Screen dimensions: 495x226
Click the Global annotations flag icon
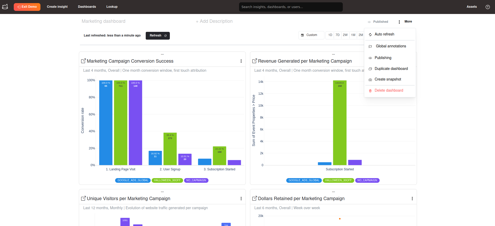(370, 46)
